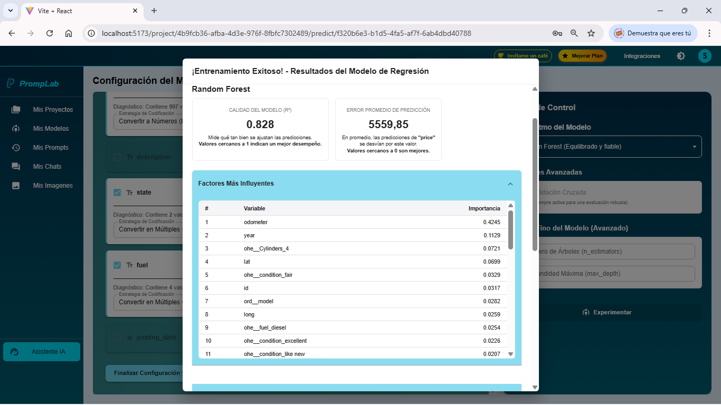Click the Demuestra que eres tú button
Image resolution: width=721 pixels, height=405 pixels.
(653, 33)
